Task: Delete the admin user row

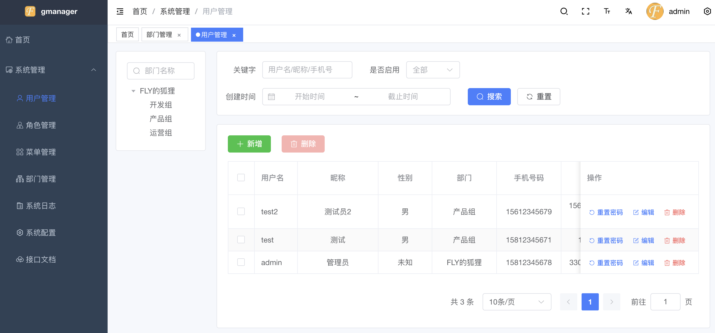Action: (x=675, y=263)
